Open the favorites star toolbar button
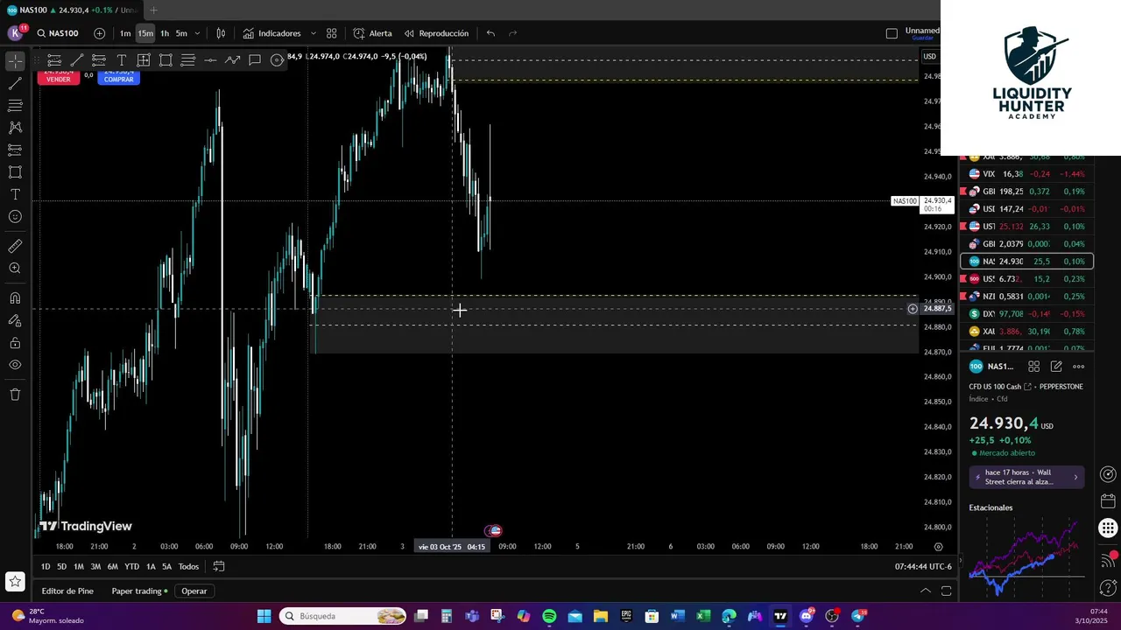This screenshot has width=1121, height=630. [x=15, y=581]
